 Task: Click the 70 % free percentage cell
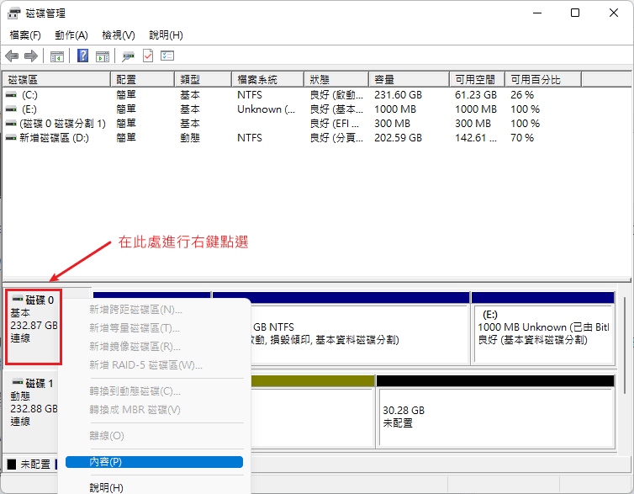click(522, 138)
